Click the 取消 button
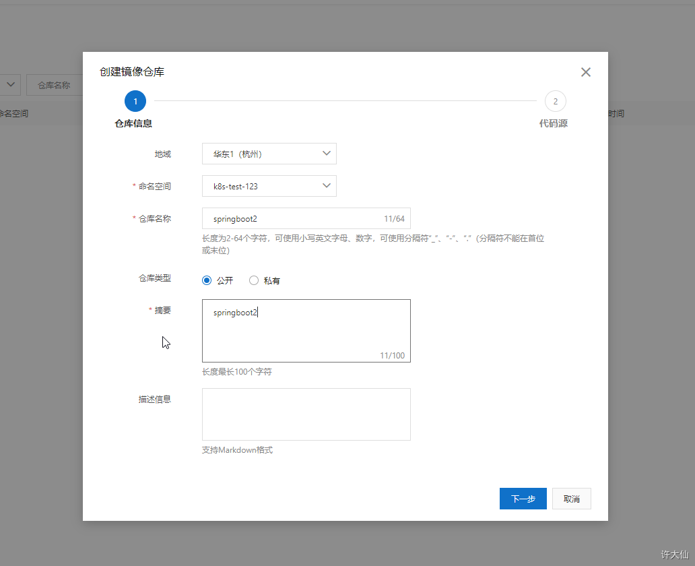Image resolution: width=695 pixels, height=566 pixels. click(571, 499)
